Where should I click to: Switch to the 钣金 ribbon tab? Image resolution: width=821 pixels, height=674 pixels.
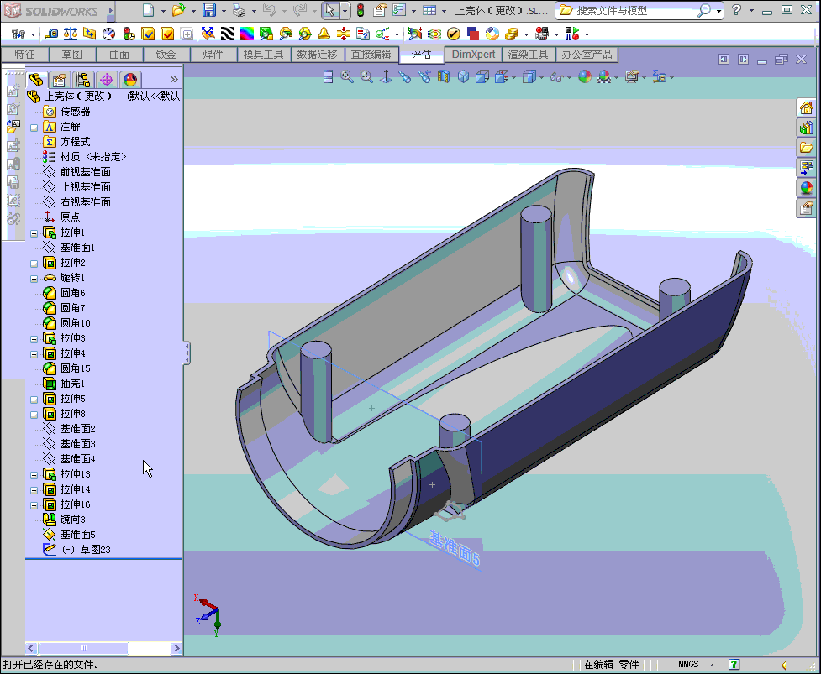[166, 55]
